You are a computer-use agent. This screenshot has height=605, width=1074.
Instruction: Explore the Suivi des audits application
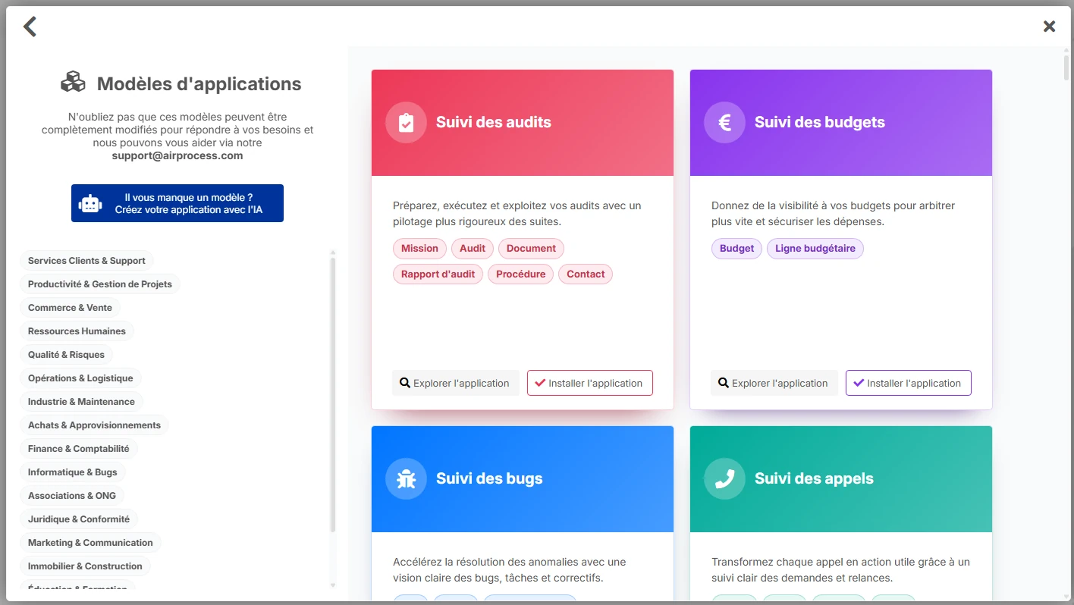coord(456,383)
